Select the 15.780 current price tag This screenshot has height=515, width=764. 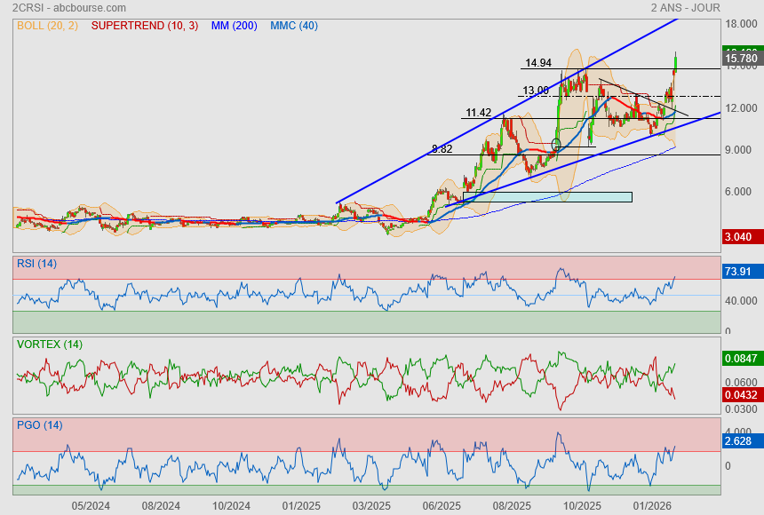(x=741, y=59)
